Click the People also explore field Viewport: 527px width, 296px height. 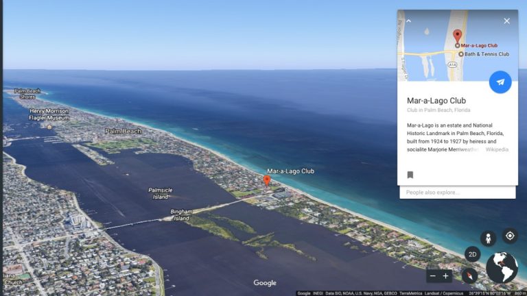coord(458,193)
